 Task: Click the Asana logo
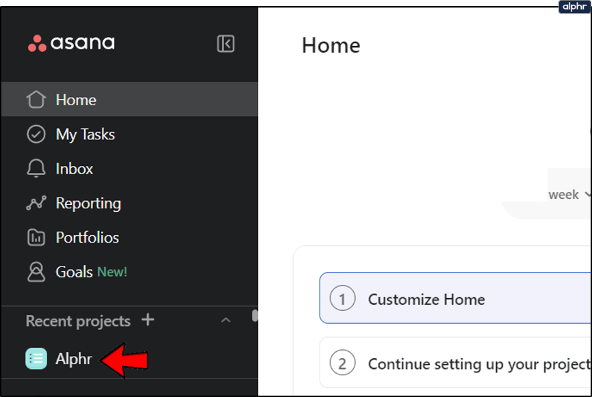pos(71,43)
